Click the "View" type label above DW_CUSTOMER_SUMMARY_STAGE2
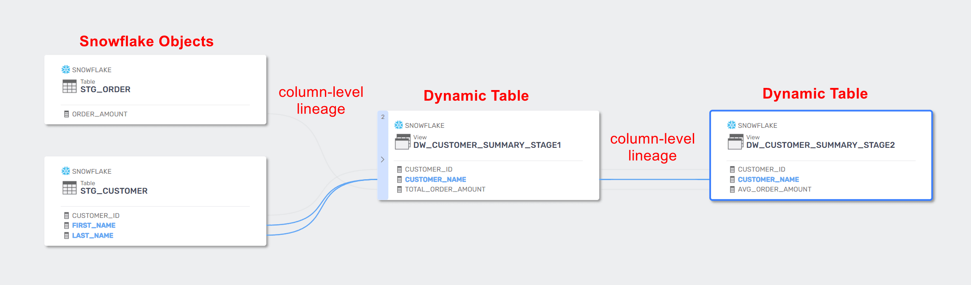971x285 pixels. point(753,137)
